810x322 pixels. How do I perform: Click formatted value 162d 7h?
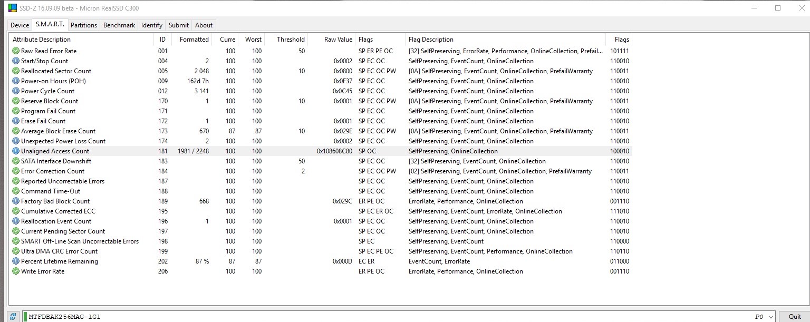coord(198,81)
